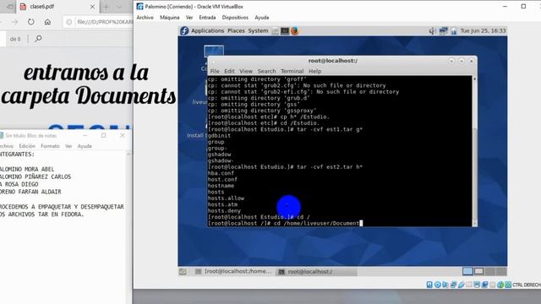Open VirtualBox Dispositivos menu
The width and height of the screenshot is (541, 304).
(x=235, y=17)
